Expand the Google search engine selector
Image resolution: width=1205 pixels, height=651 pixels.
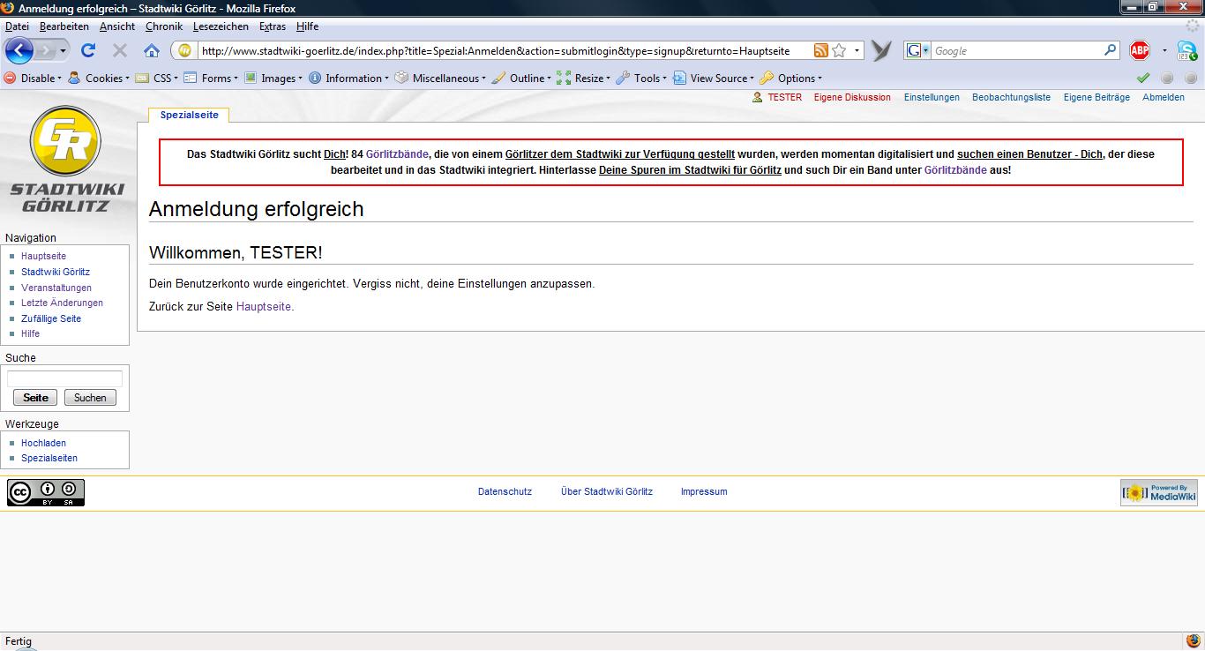tap(917, 51)
